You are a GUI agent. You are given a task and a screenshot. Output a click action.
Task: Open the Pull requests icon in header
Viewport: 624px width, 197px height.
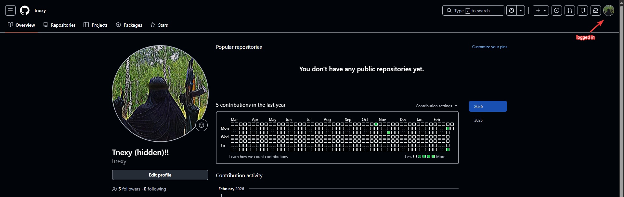click(570, 10)
